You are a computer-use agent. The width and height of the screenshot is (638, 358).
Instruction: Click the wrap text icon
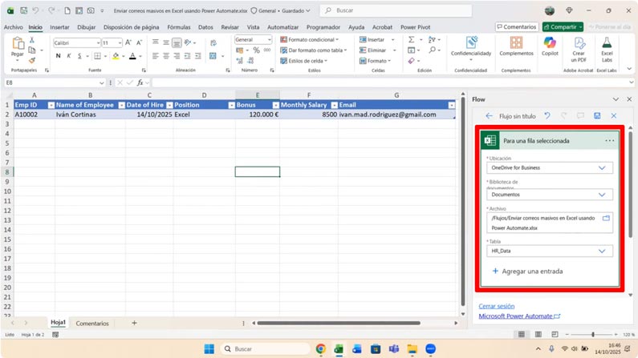click(213, 42)
